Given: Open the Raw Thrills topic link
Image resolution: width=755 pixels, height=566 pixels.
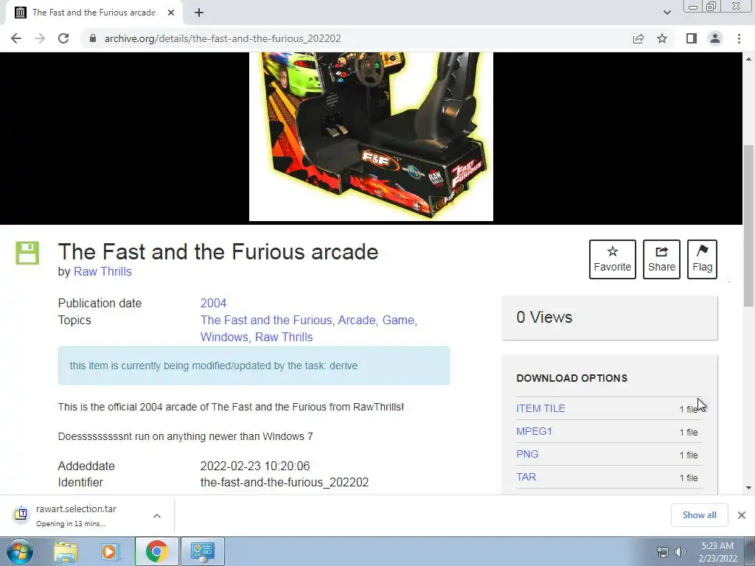Looking at the screenshot, I should pos(284,337).
